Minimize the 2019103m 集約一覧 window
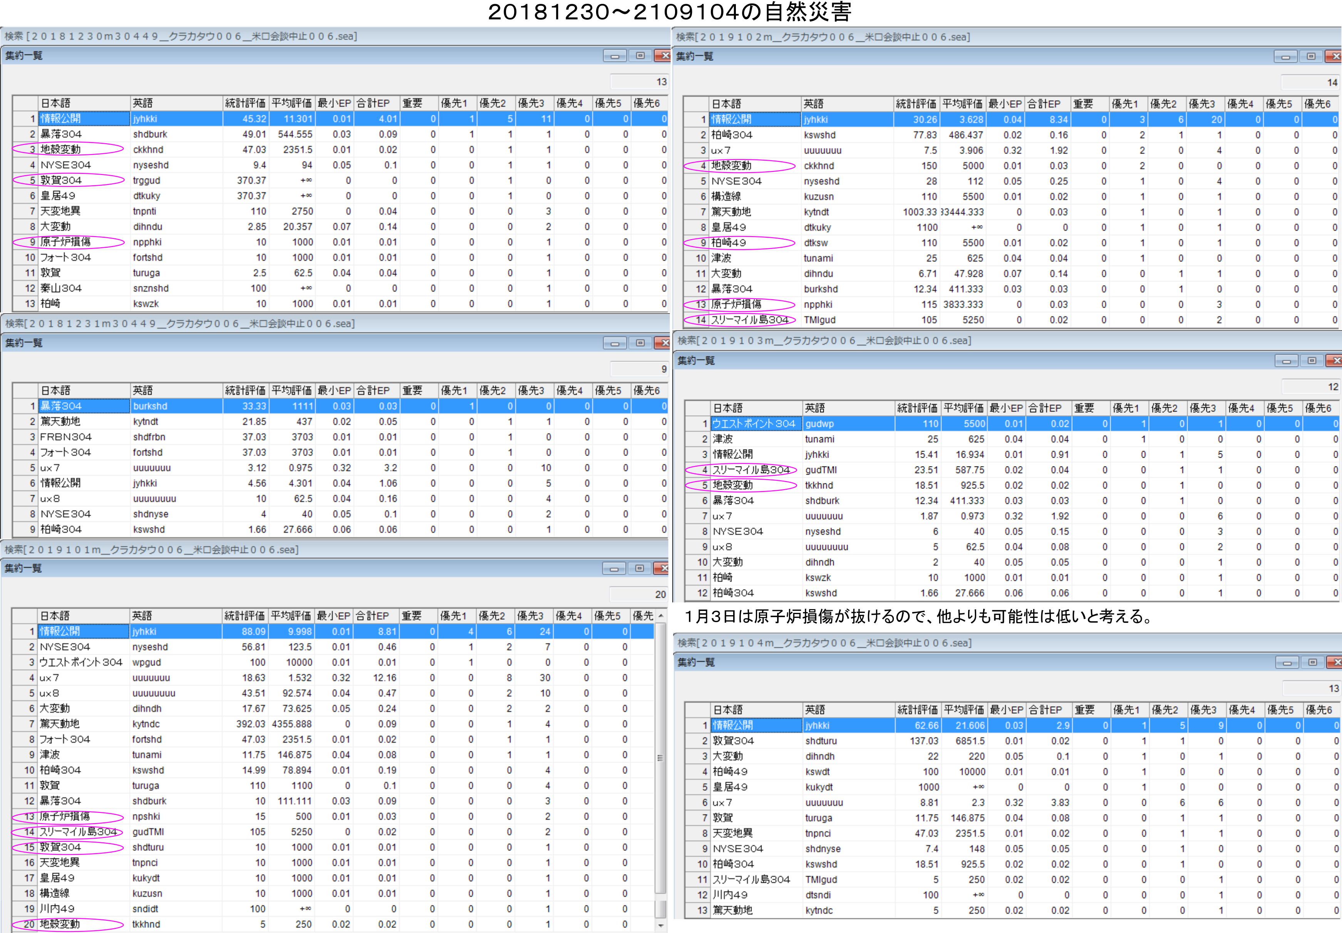This screenshot has width=1342, height=933. pyautogui.click(x=1286, y=361)
